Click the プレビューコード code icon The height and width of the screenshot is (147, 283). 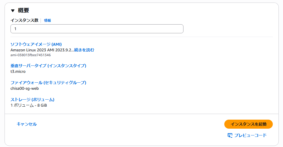[x=230, y=135]
